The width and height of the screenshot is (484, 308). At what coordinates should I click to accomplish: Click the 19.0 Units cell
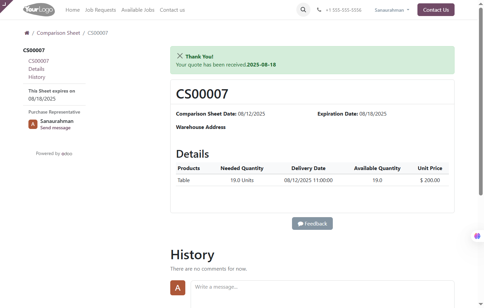242,180
